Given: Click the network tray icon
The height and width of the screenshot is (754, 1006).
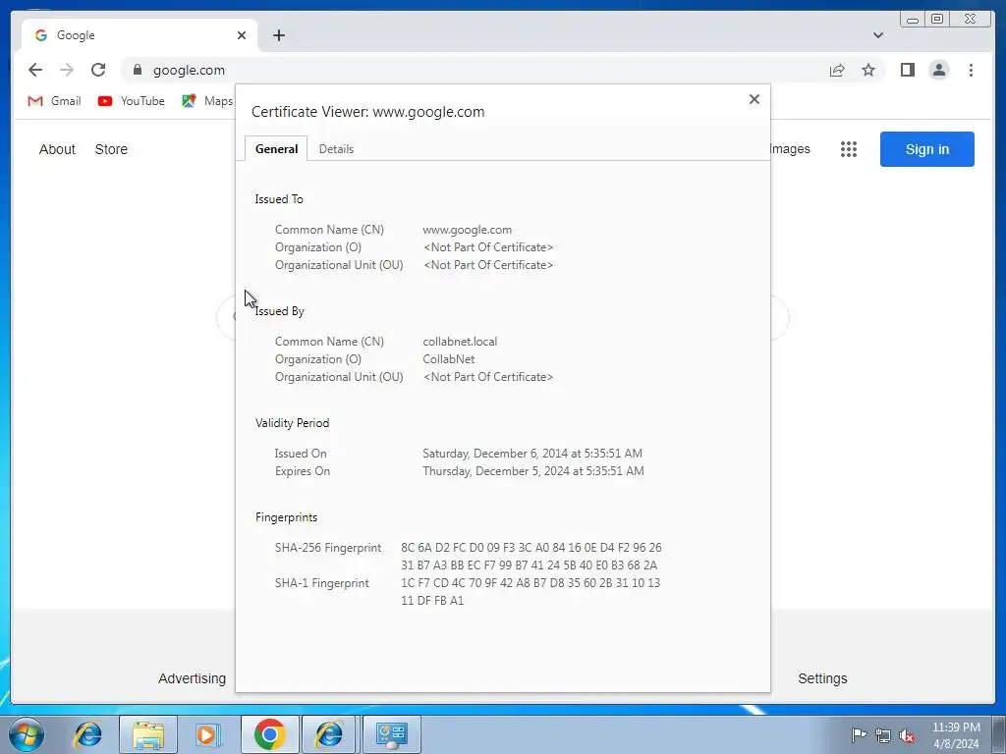Looking at the screenshot, I should pyautogui.click(x=883, y=735).
